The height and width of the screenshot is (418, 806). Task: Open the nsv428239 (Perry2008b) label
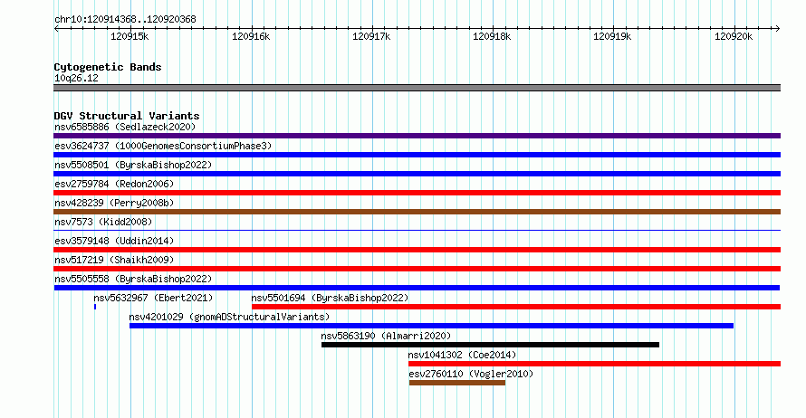(114, 203)
